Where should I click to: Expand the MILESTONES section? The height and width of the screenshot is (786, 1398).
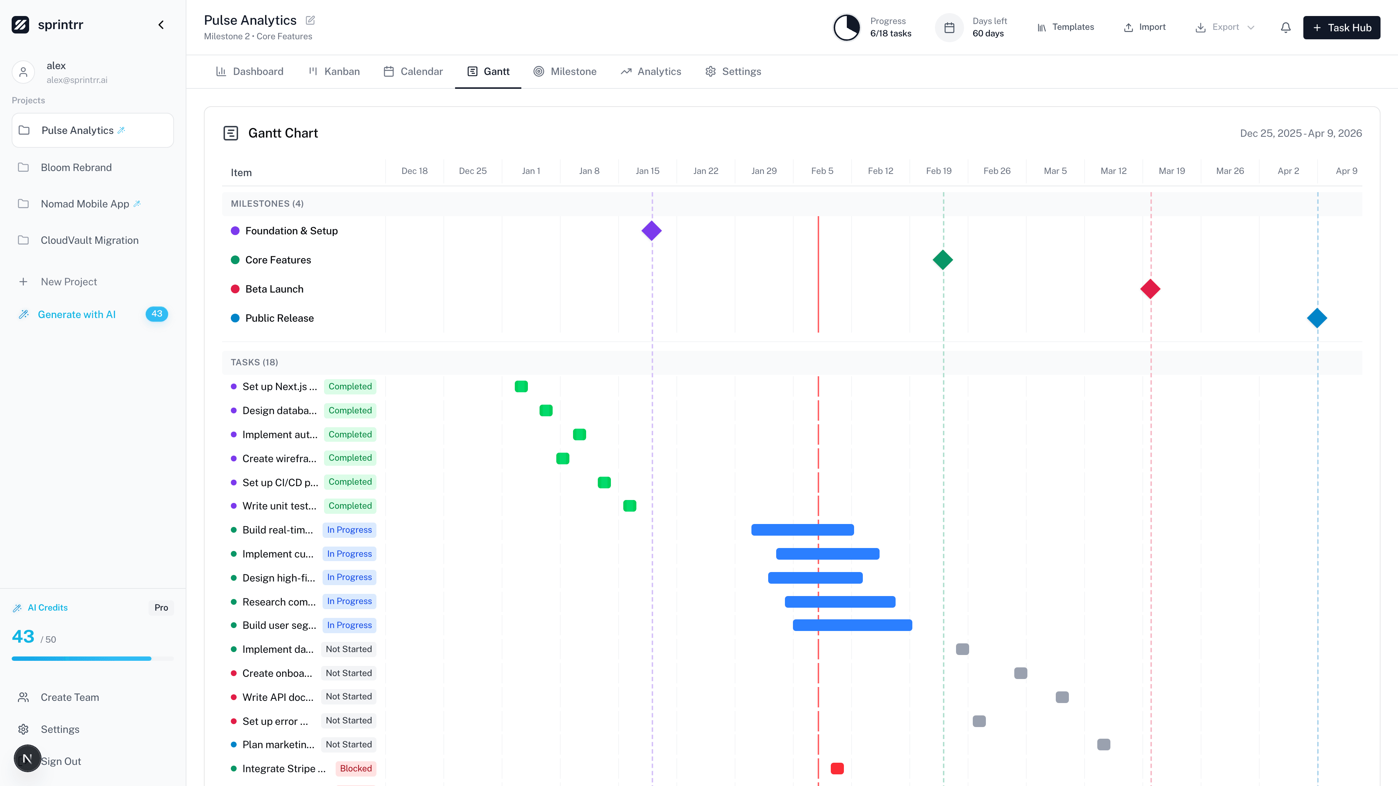tap(267, 203)
